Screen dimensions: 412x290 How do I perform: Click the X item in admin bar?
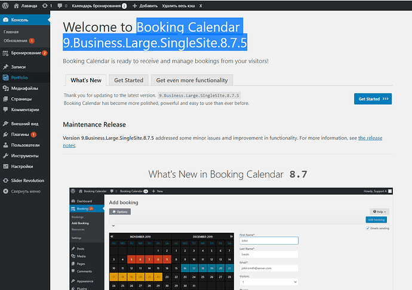pos(201,6)
